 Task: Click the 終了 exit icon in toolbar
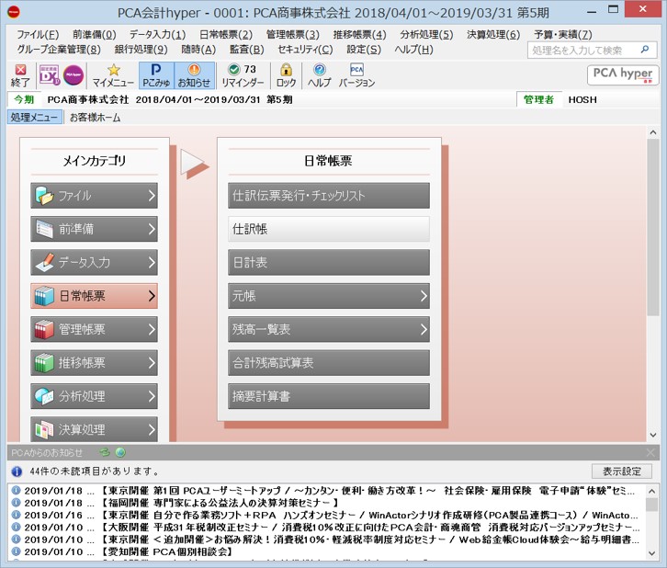coord(20,75)
